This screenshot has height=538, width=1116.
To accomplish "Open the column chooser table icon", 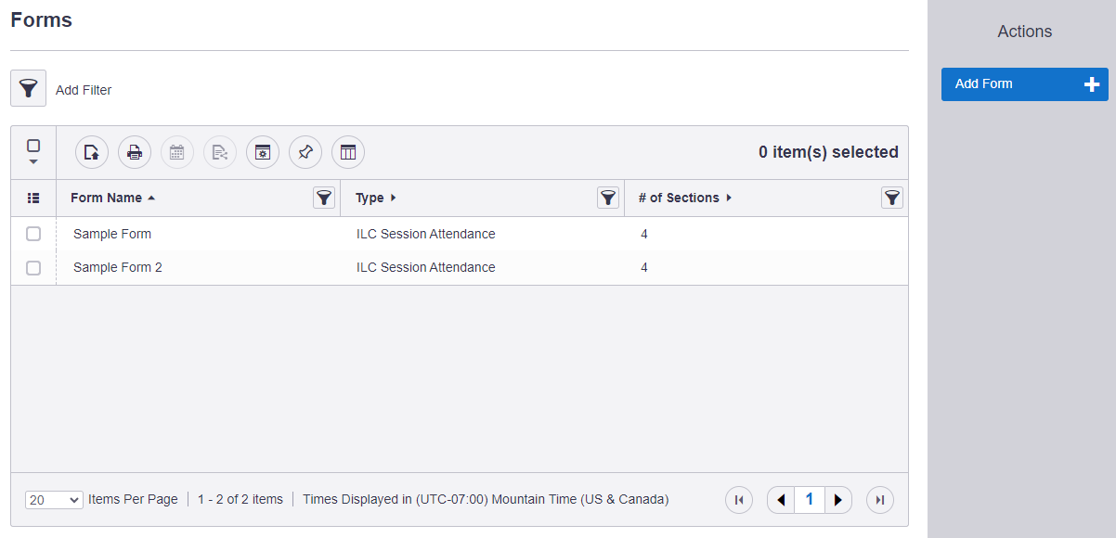I will point(348,152).
